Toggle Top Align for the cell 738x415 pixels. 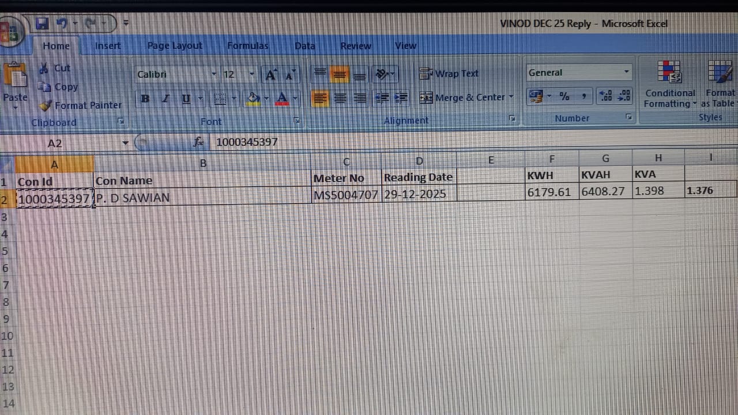pyautogui.click(x=319, y=74)
